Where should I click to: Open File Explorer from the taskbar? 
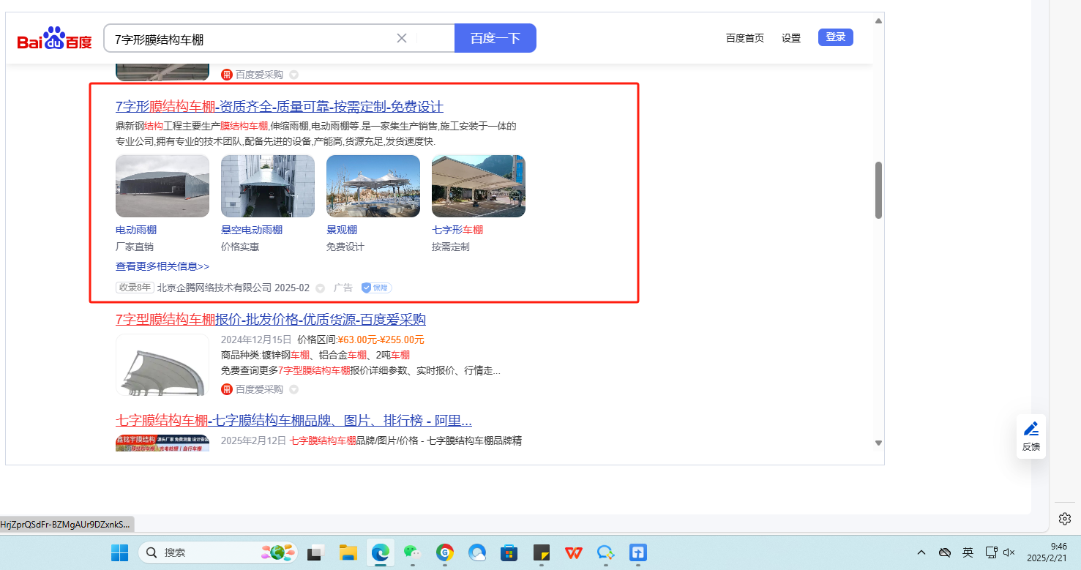347,552
